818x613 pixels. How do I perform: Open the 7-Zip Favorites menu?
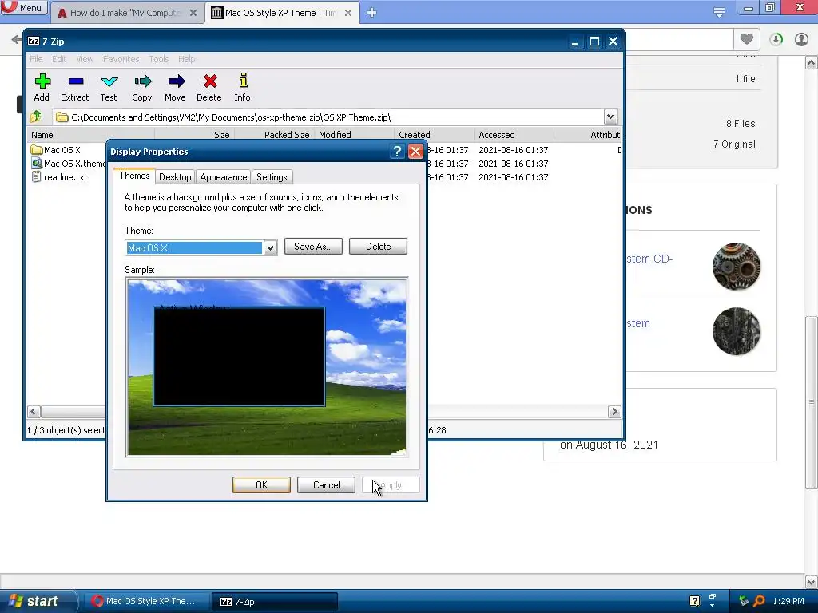point(121,59)
